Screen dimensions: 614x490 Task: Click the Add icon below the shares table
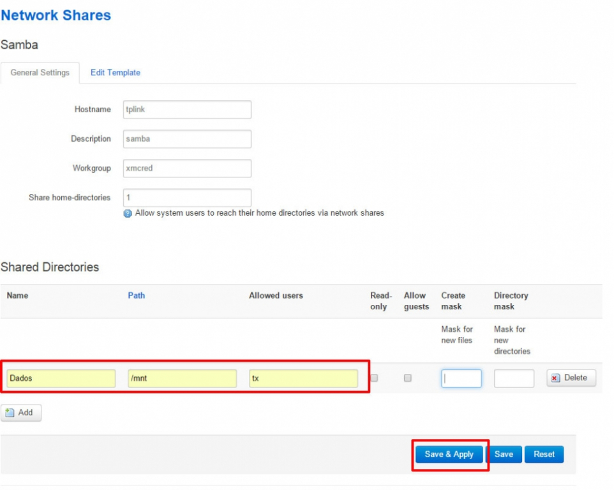tap(10, 413)
